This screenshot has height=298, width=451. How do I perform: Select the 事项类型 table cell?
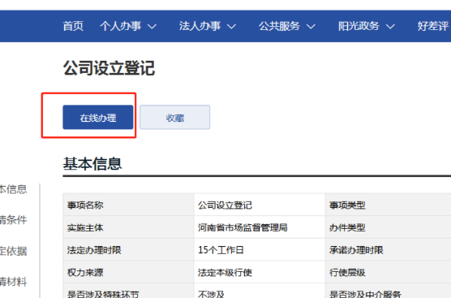click(x=389, y=205)
